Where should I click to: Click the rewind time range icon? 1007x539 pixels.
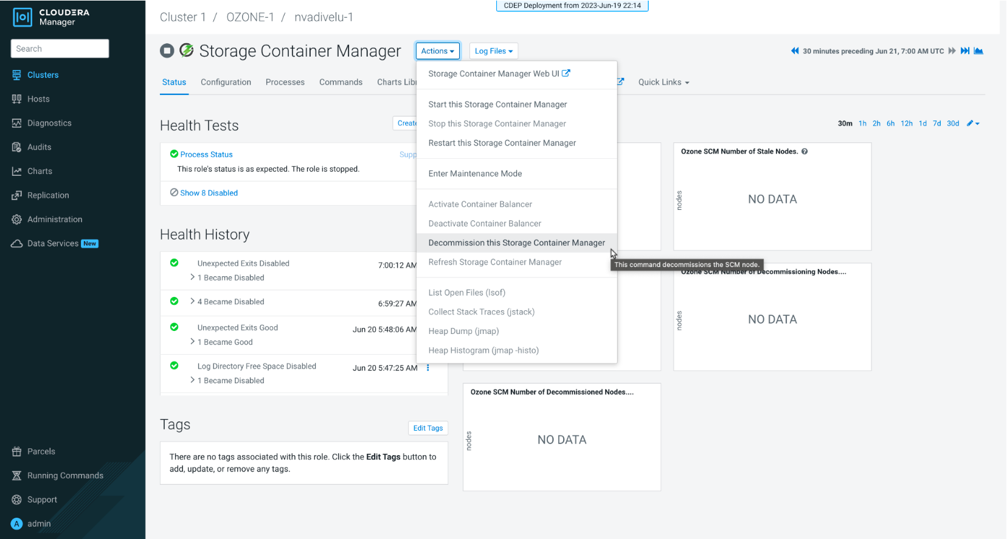tap(794, 51)
